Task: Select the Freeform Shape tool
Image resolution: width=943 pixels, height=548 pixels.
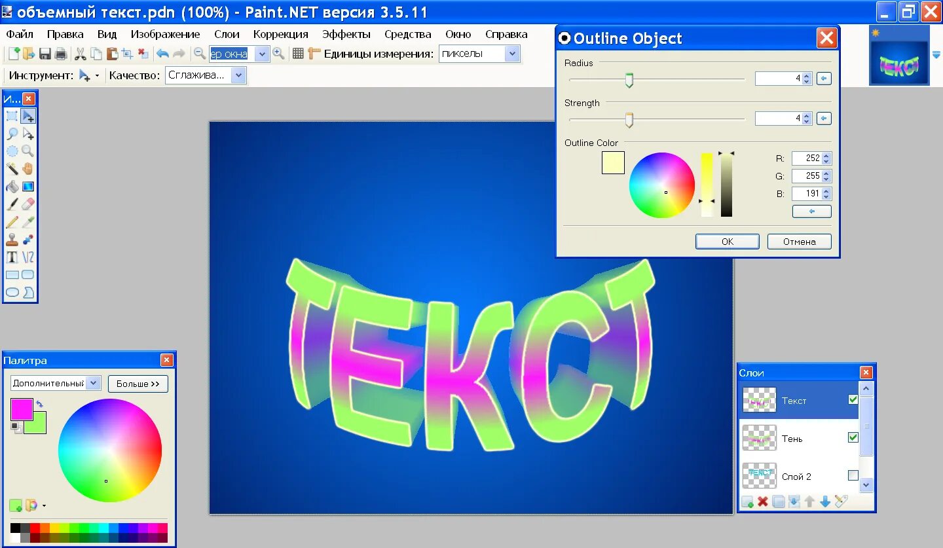Action: [x=28, y=293]
